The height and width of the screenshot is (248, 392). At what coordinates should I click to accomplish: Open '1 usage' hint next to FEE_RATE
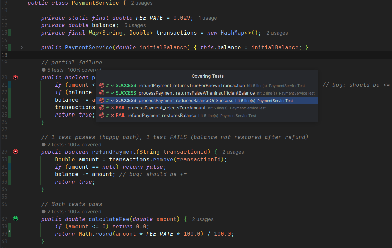point(208,18)
